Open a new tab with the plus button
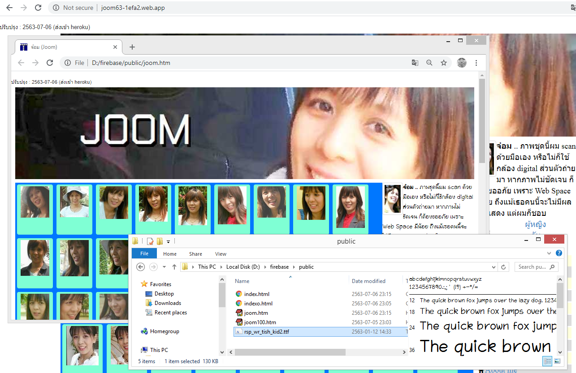Image resolution: width=576 pixels, height=373 pixels. click(132, 47)
